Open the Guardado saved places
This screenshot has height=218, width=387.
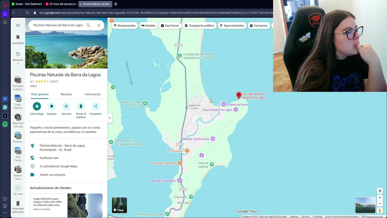[x=18, y=40]
